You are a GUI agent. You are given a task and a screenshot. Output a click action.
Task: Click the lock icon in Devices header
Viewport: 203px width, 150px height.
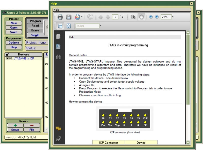[8, 55]
